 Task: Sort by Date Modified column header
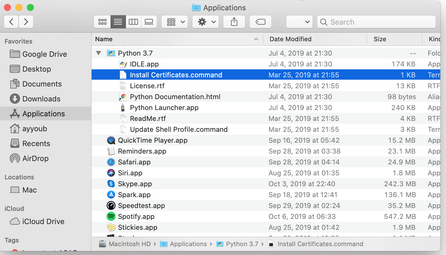tap(291, 39)
